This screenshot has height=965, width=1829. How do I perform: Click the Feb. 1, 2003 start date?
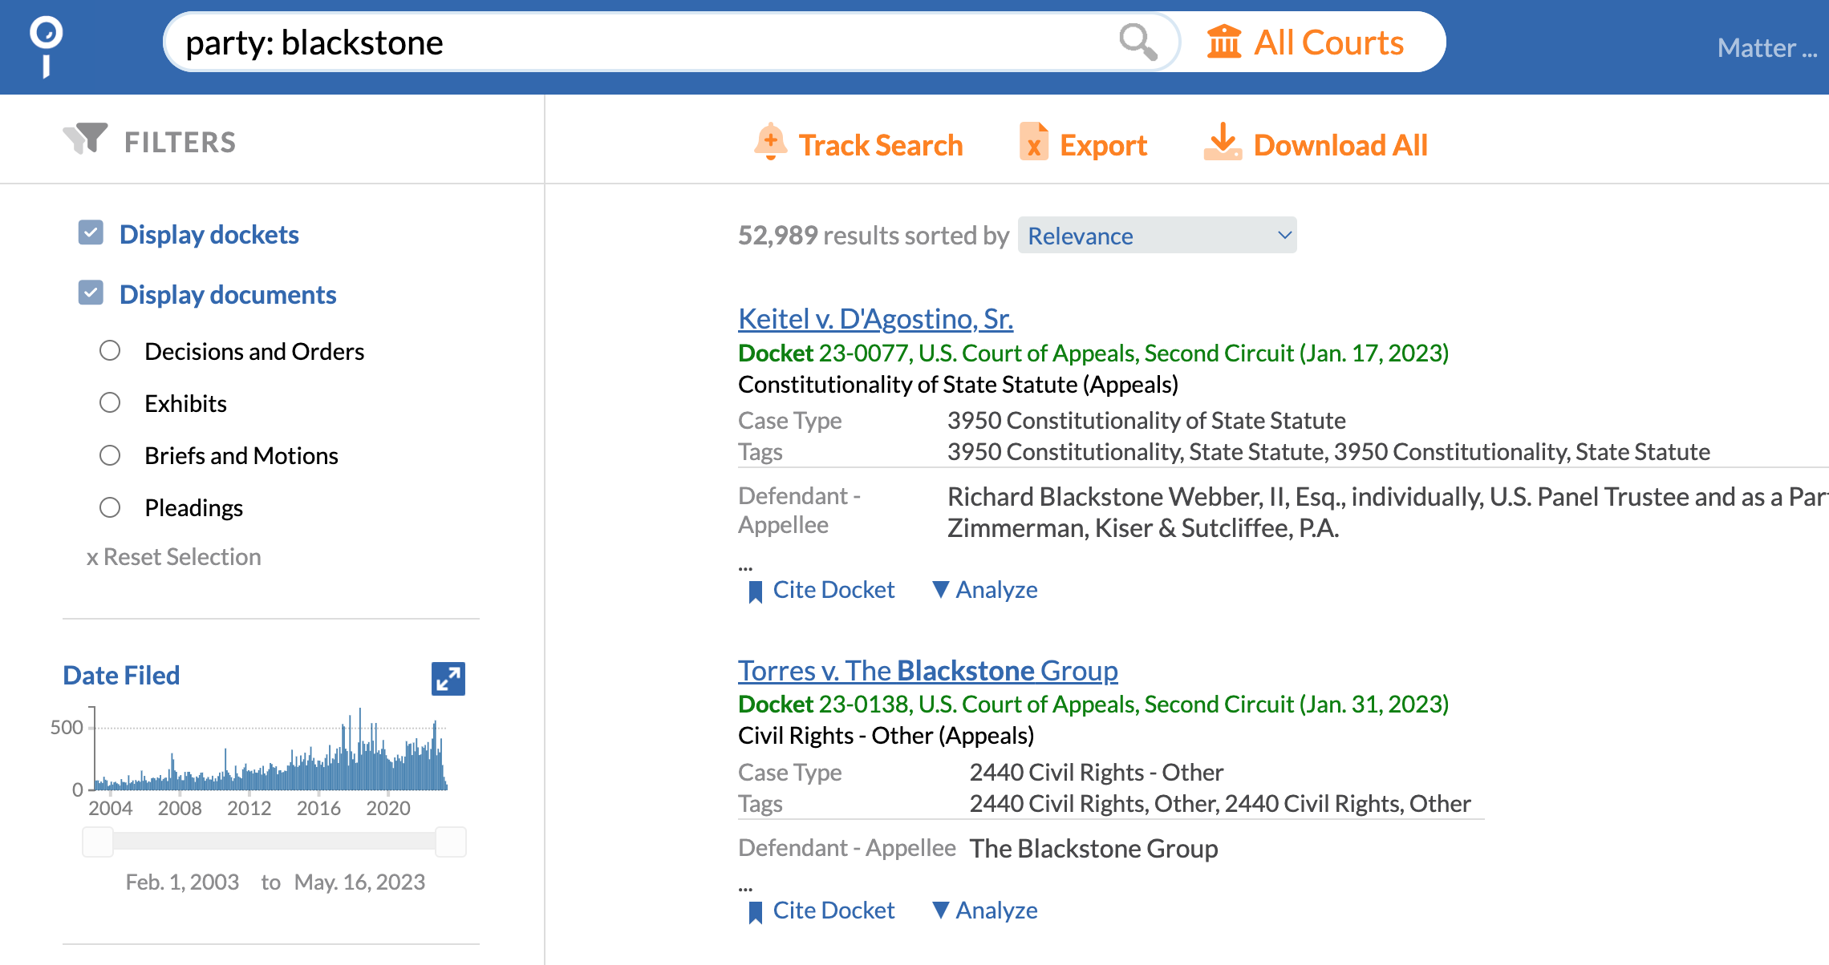(x=182, y=882)
